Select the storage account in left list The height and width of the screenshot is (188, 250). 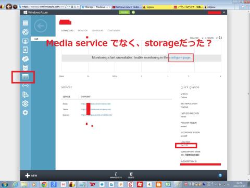(x=43, y=39)
